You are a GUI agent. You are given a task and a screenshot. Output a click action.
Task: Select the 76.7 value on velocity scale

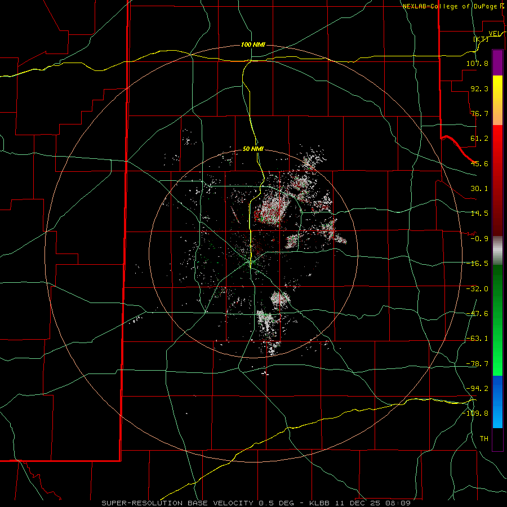479,113
